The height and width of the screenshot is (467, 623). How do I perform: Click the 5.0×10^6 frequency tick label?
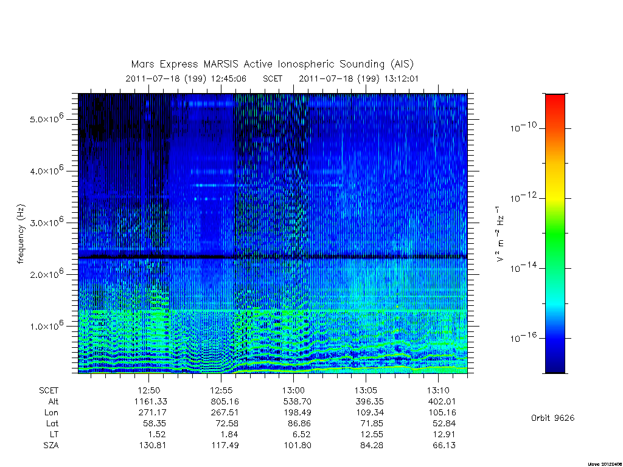[47, 119]
